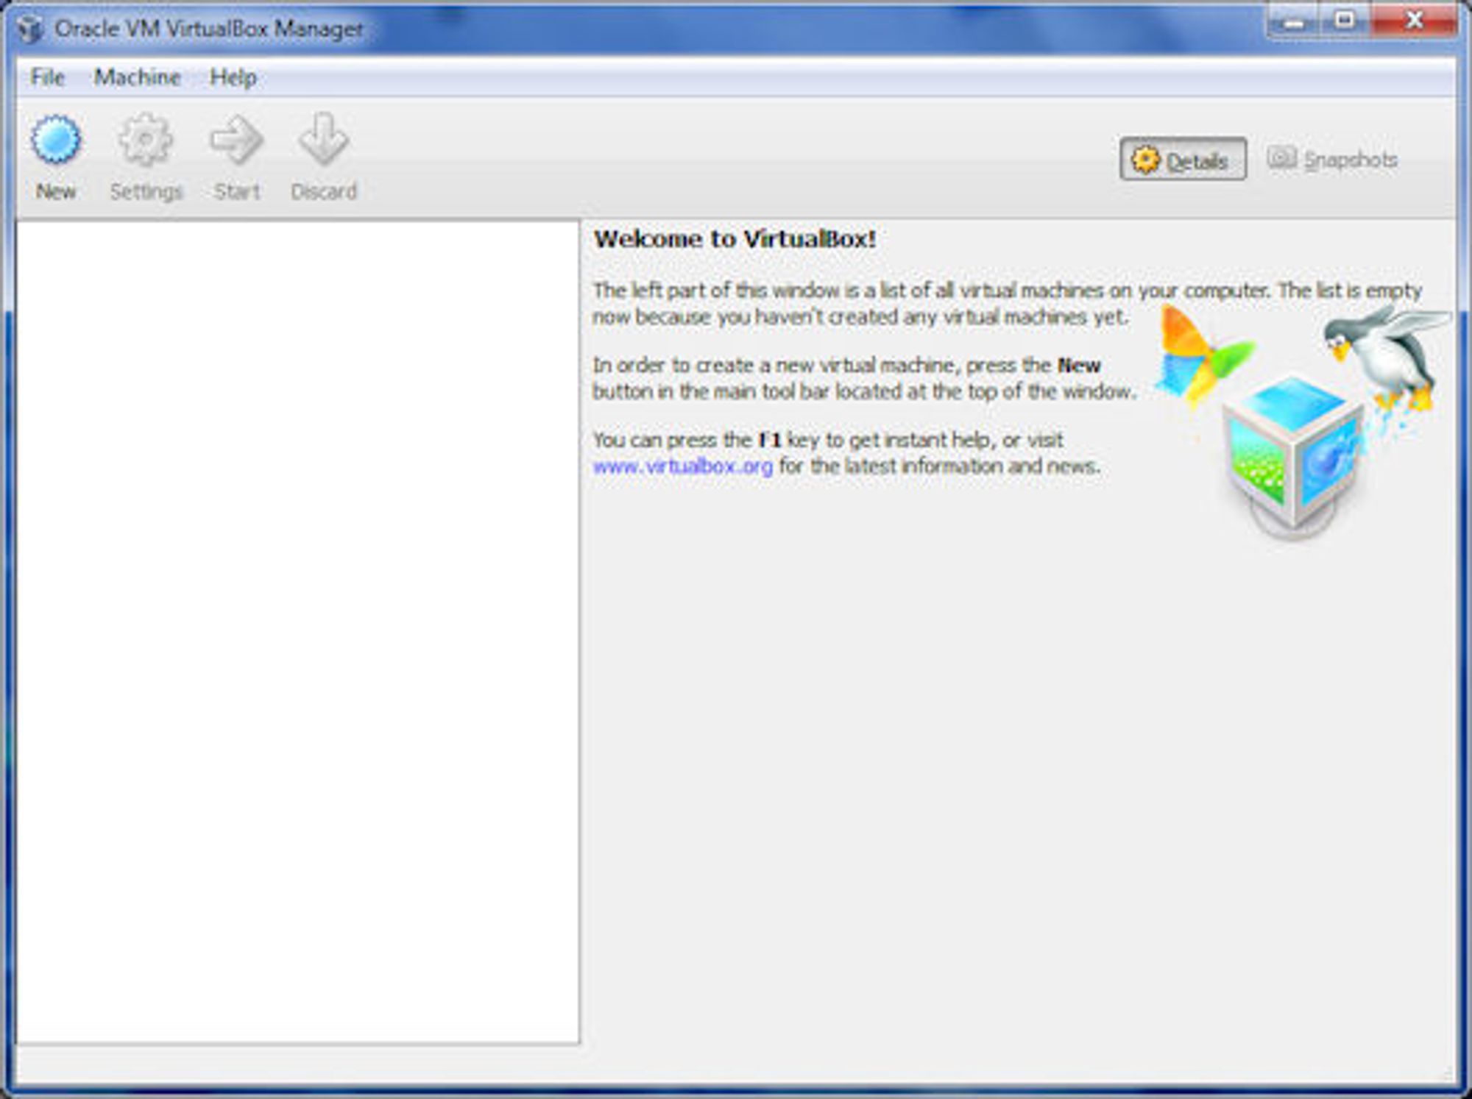Click the bold New word in instructions
The height and width of the screenshot is (1099, 1472).
(x=1079, y=366)
